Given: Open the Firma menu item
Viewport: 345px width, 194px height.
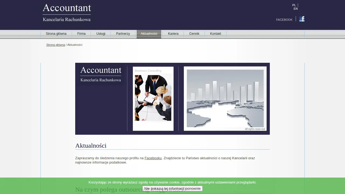Looking at the screenshot, I should click(81, 34).
